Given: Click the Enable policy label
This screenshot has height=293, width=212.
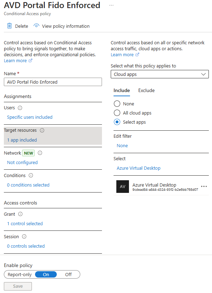Looking at the screenshot, I should tap(18, 265).
